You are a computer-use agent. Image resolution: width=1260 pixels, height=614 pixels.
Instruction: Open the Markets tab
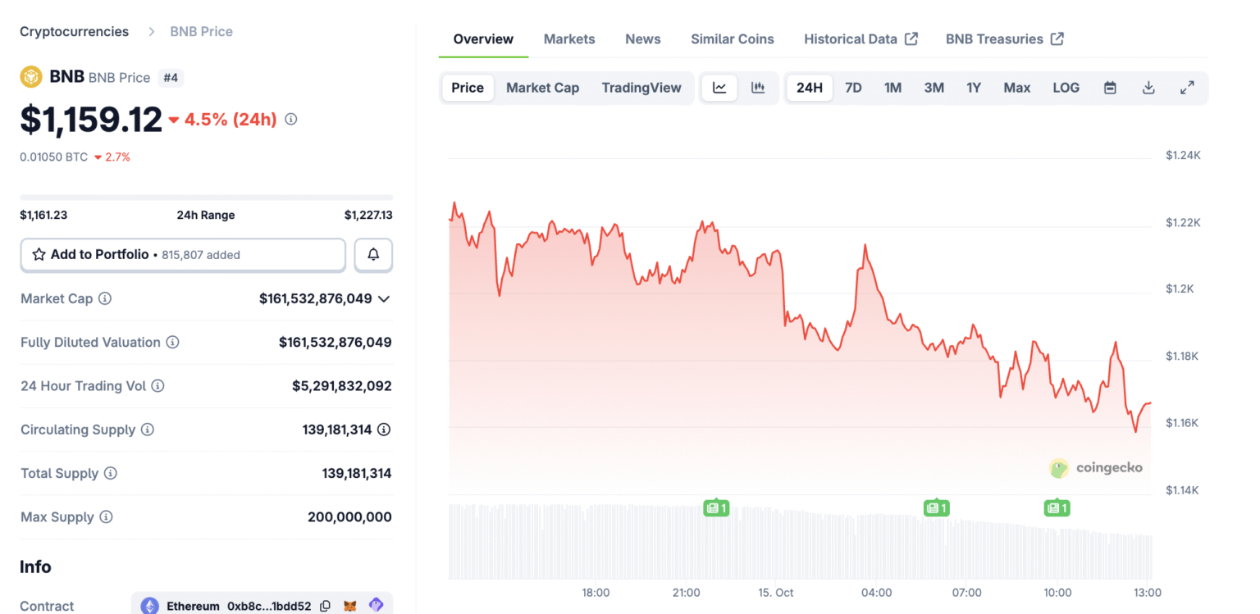pyautogui.click(x=569, y=39)
